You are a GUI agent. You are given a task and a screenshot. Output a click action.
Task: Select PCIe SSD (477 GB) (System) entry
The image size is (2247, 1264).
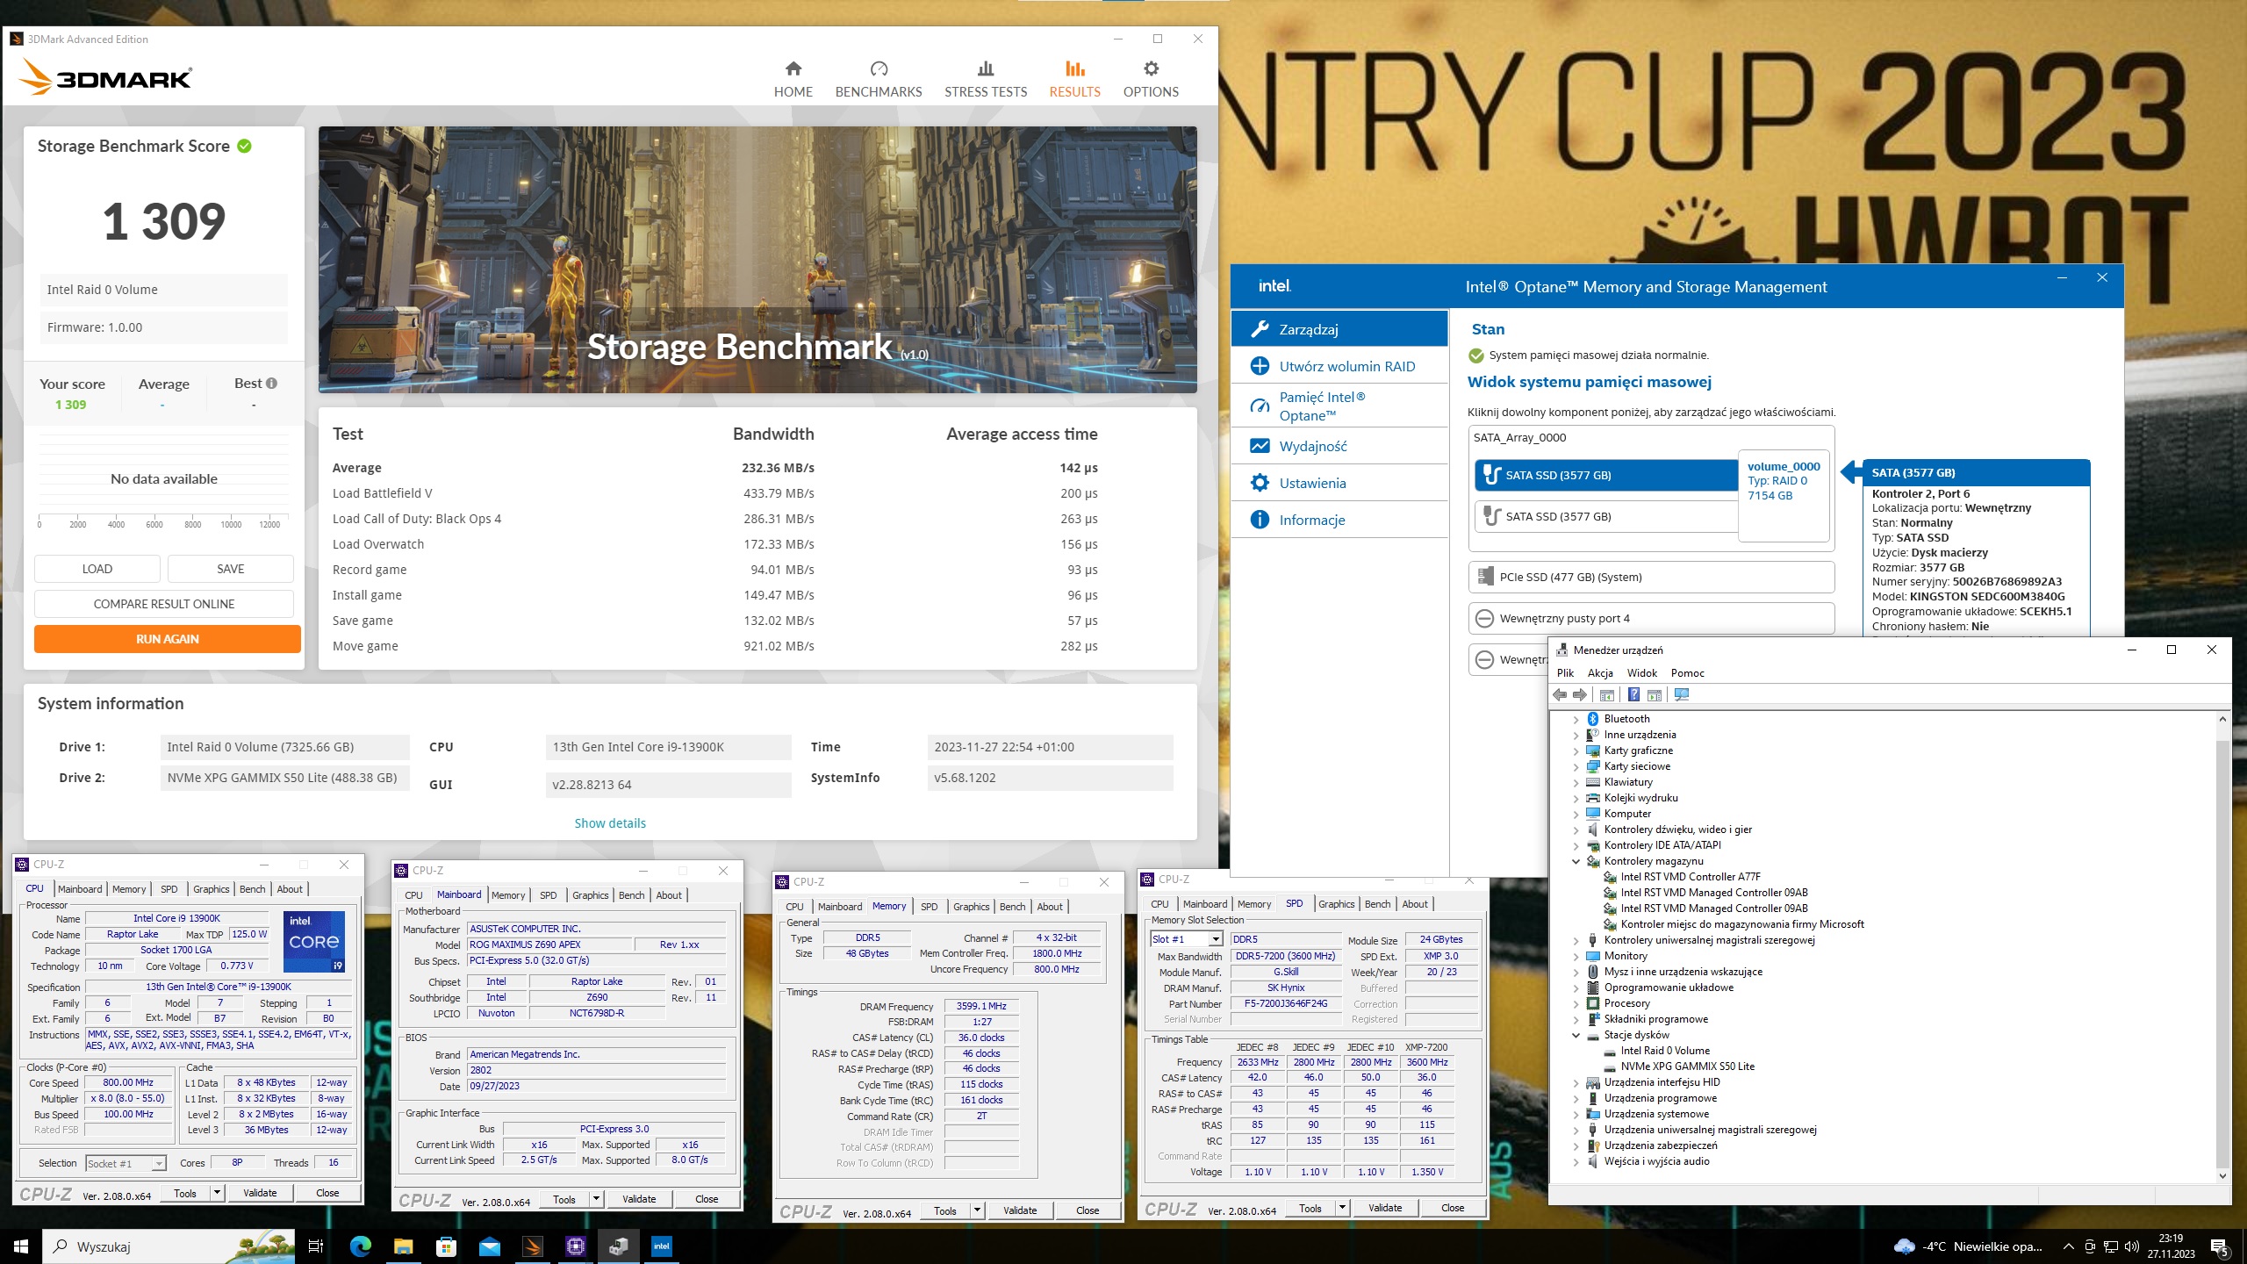pyautogui.click(x=1651, y=577)
